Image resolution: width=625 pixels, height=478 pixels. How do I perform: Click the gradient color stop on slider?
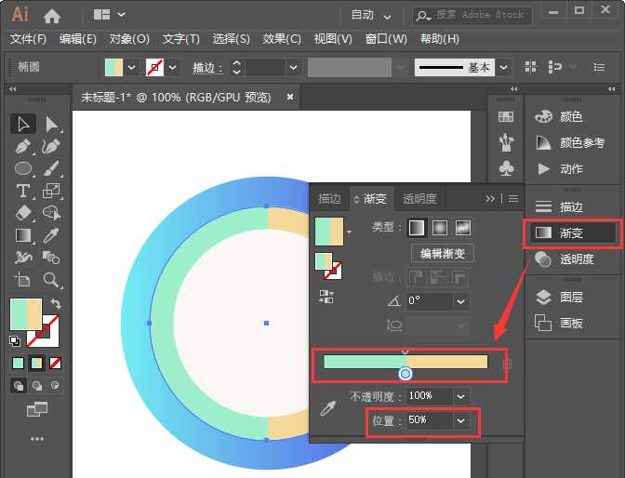[x=405, y=374]
